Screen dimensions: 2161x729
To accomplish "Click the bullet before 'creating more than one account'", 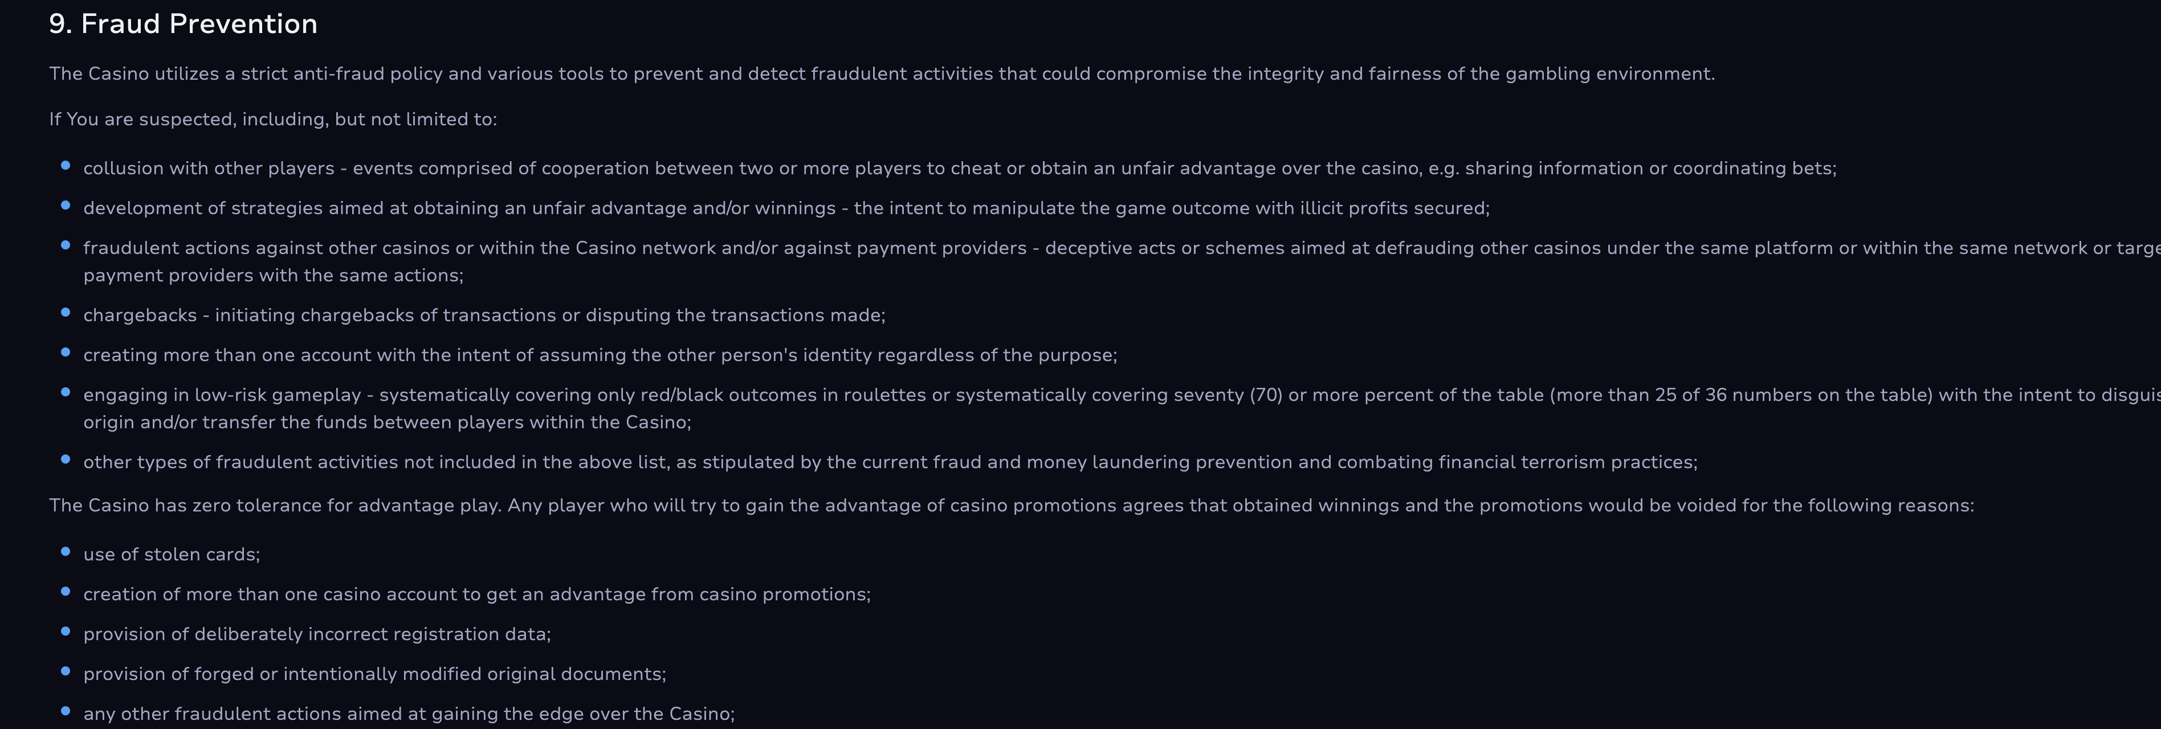I will pos(66,353).
